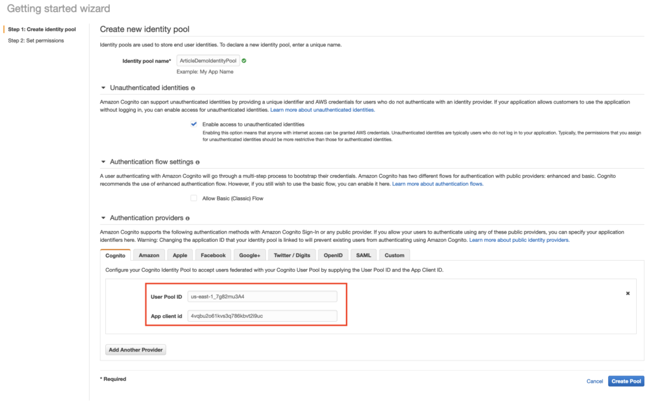The width and height of the screenshot is (650, 410).
Task: Collapse the Authentication flow settings section
Action: point(103,162)
